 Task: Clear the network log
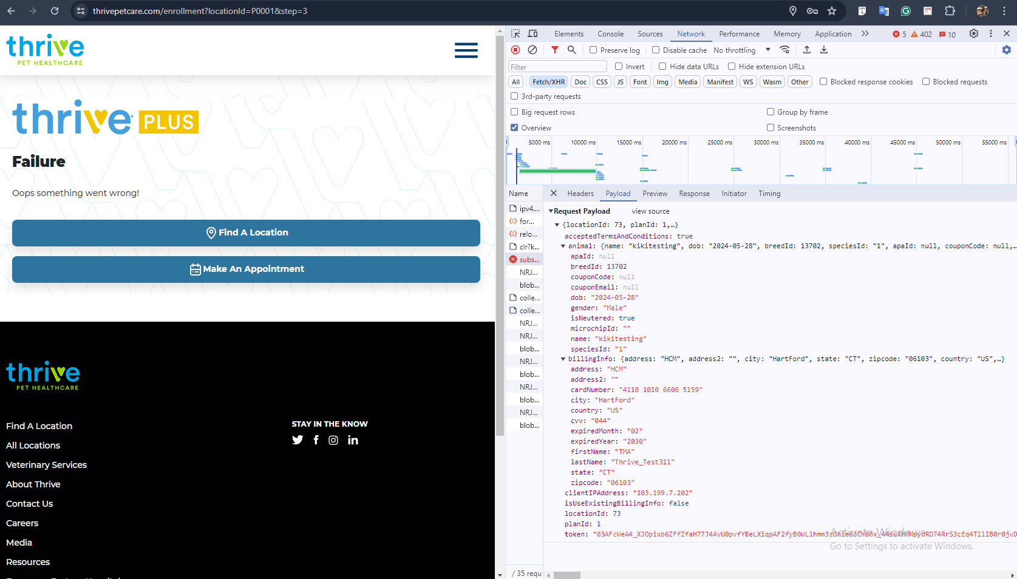532,50
